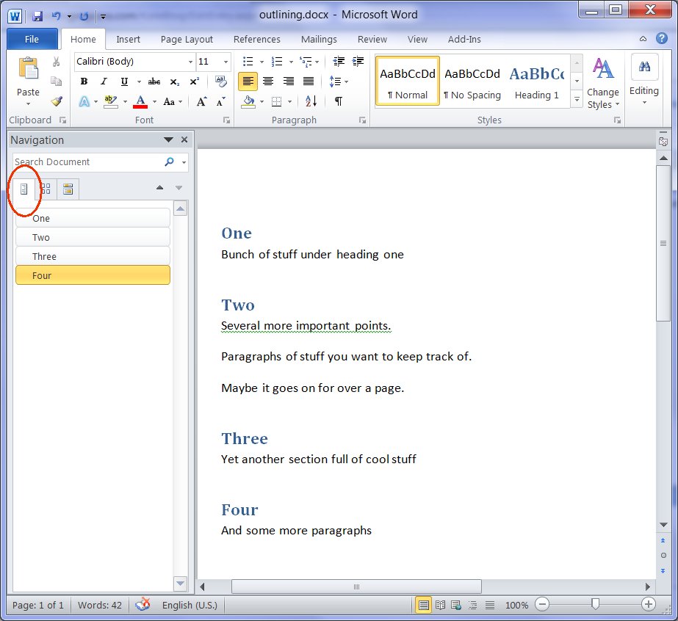
Task: Click the red font color swatch
Action: coord(140,102)
